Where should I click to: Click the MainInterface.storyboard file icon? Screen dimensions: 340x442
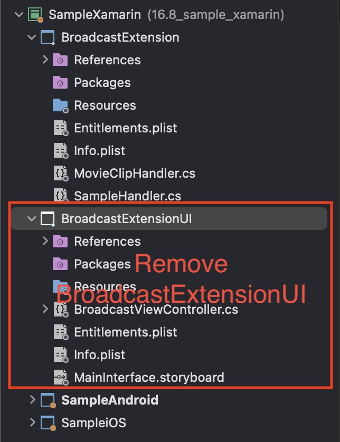coord(61,378)
